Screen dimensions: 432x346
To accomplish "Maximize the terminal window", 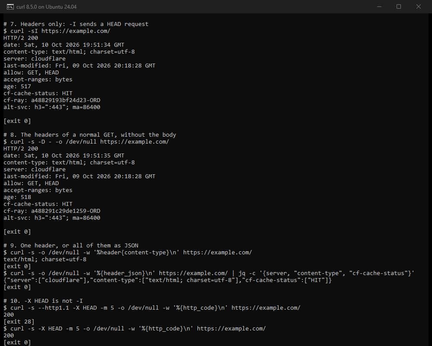I will tap(398, 6).
